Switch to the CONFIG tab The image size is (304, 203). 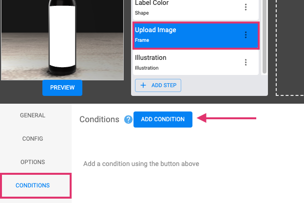(33, 138)
